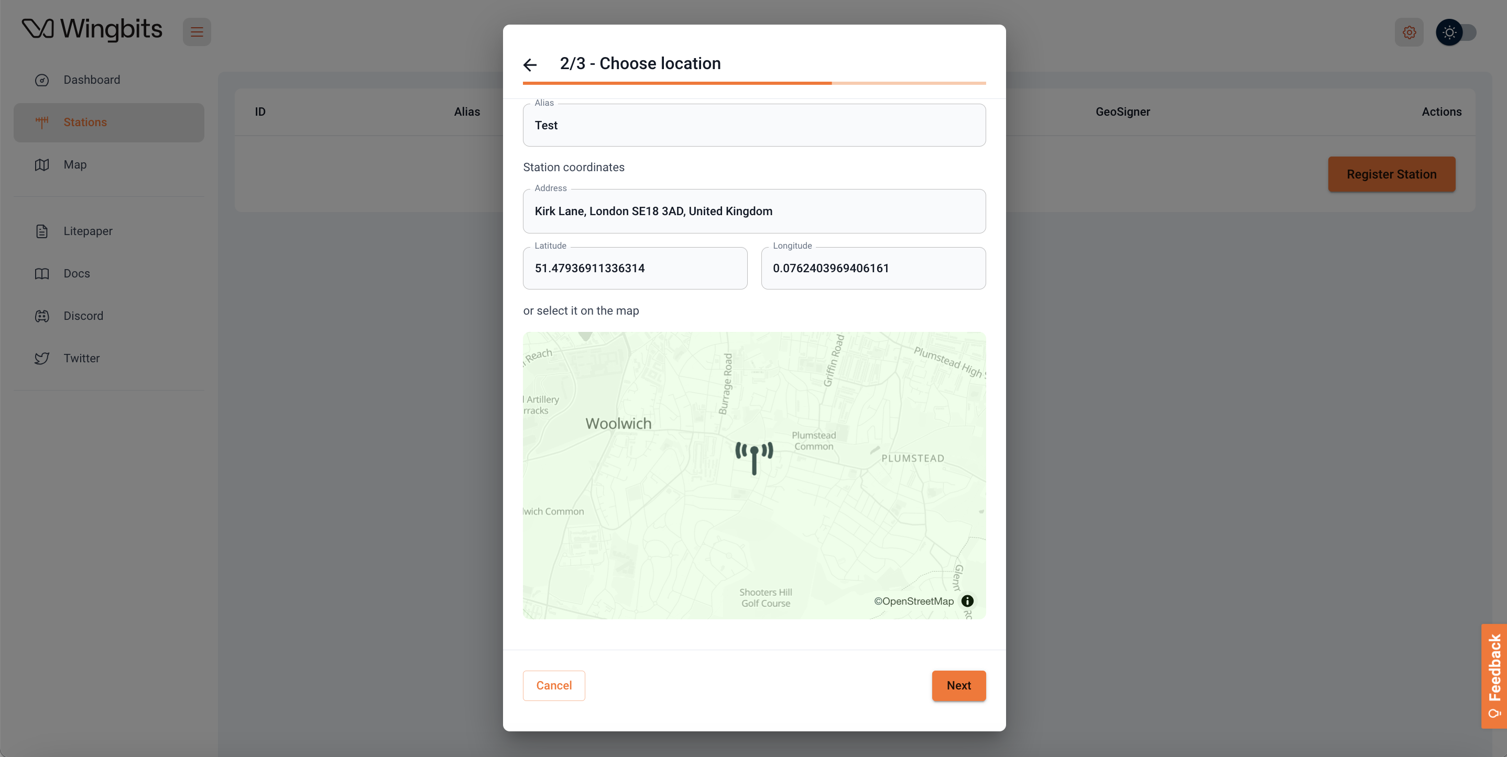Click the Wingbits logo

point(92,29)
